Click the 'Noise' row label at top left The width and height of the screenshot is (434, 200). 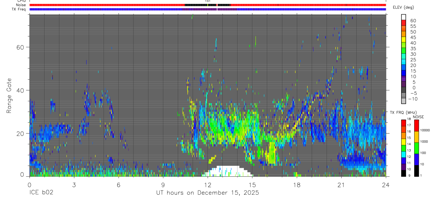22,5
